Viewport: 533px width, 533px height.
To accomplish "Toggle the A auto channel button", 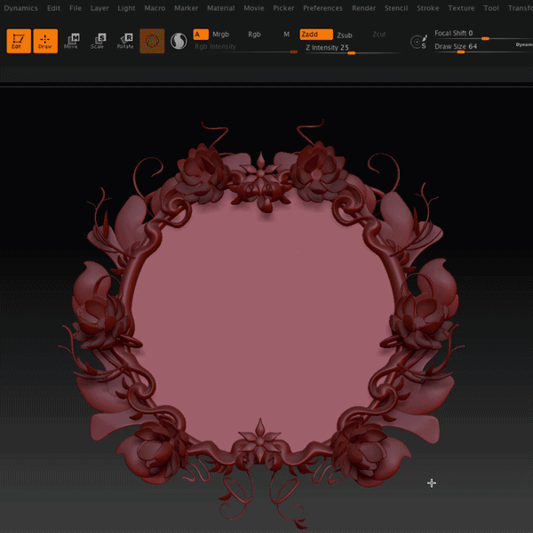I will coord(201,35).
